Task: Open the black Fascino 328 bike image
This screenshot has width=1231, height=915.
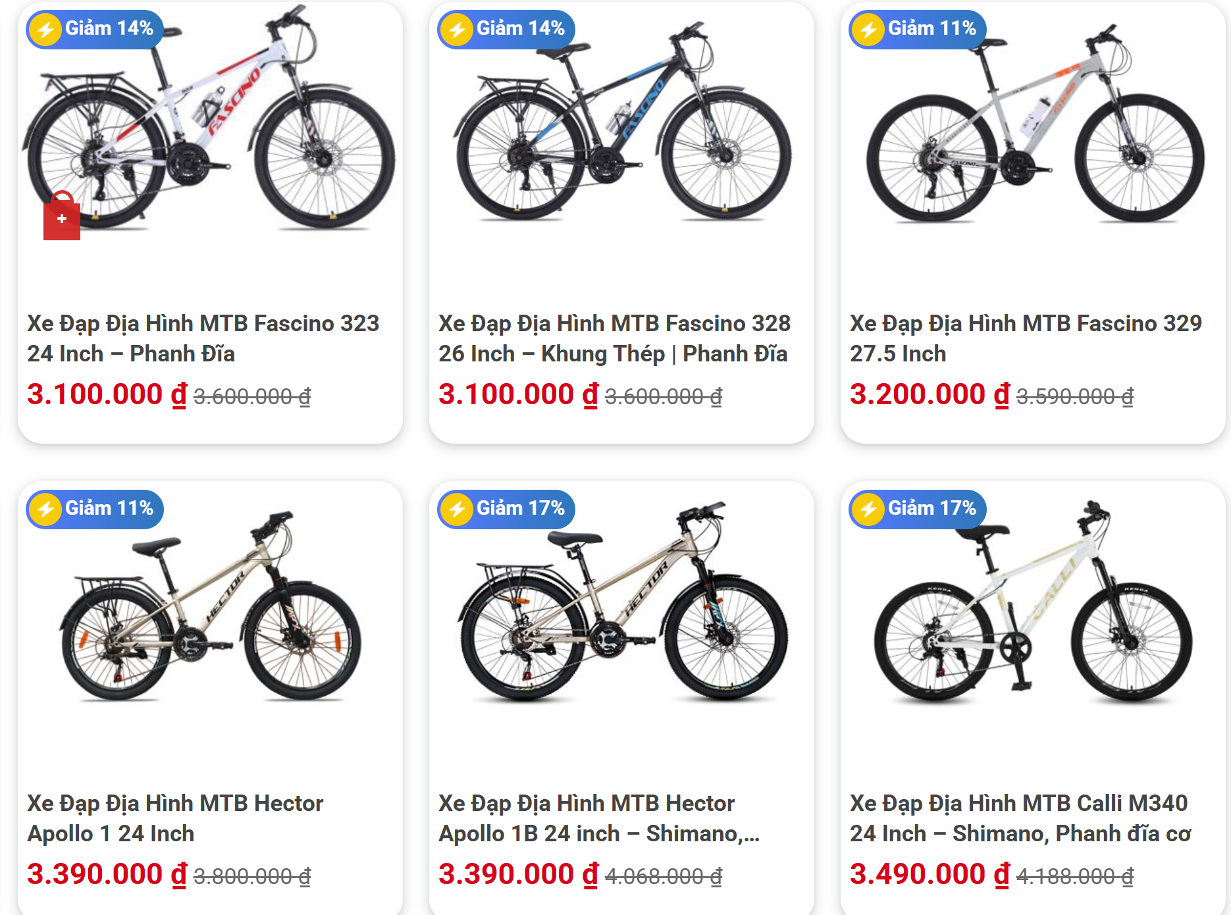Action: pyautogui.click(x=622, y=125)
